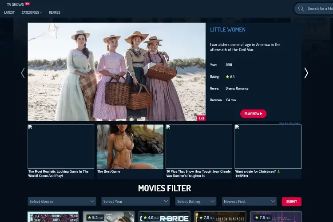
Task: Click the Drama, Romance genre text
Action: click(237, 88)
